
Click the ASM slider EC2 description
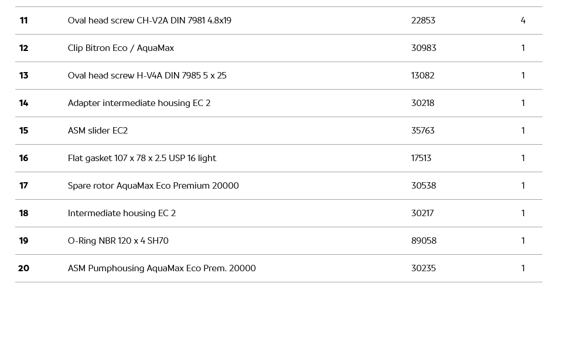(x=98, y=131)
